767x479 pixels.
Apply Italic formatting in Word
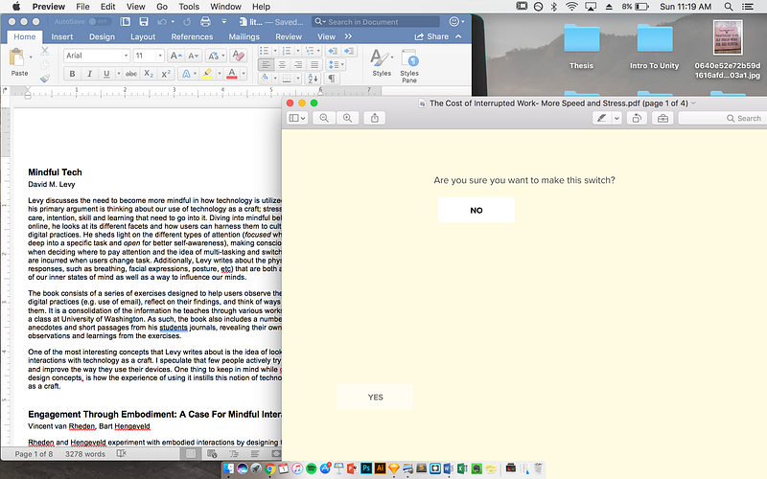(x=89, y=74)
